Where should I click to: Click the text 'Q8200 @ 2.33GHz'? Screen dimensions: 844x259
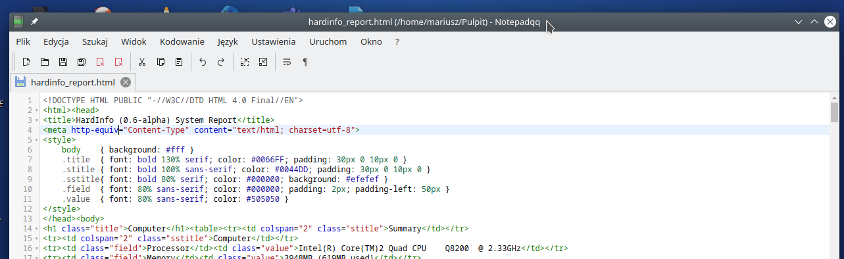[483, 248]
